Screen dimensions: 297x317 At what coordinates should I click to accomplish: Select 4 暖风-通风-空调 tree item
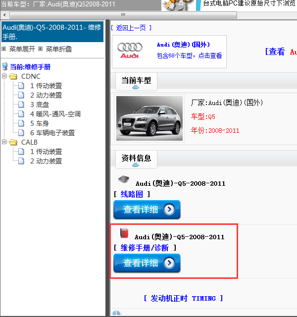click(55, 114)
